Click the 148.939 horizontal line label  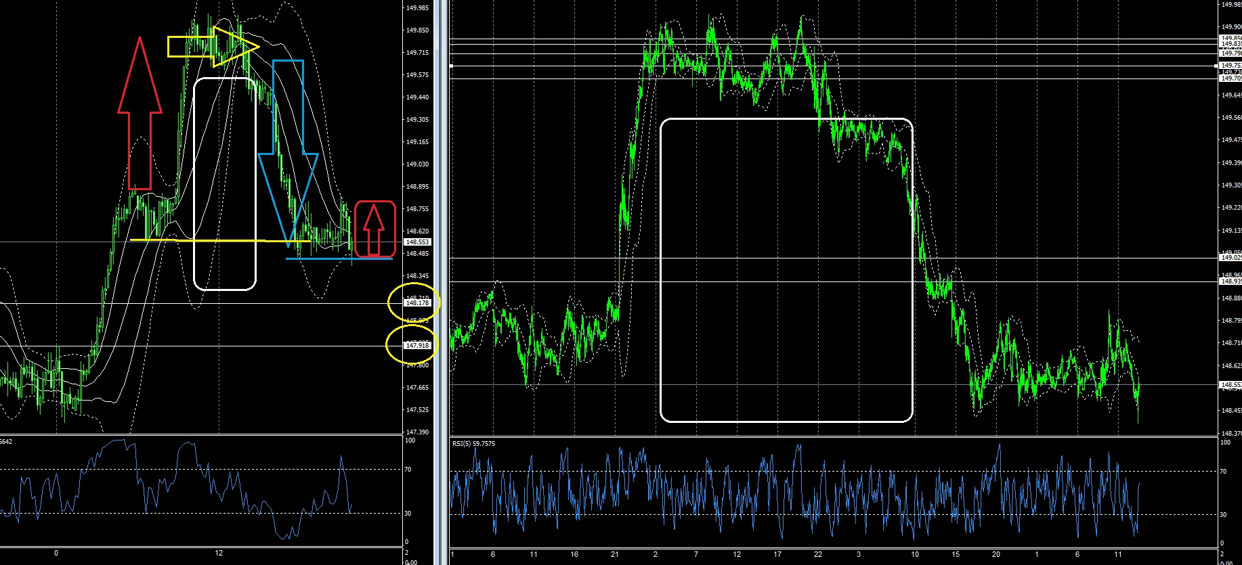[x=1230, y=281]
